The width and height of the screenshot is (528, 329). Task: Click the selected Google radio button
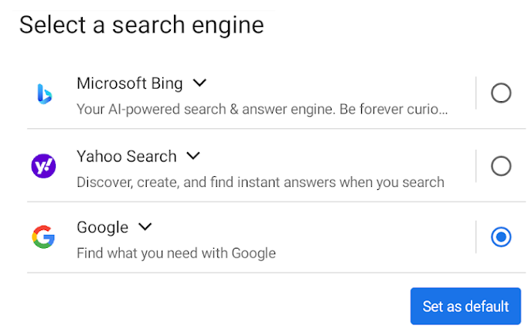pos(501,237)
